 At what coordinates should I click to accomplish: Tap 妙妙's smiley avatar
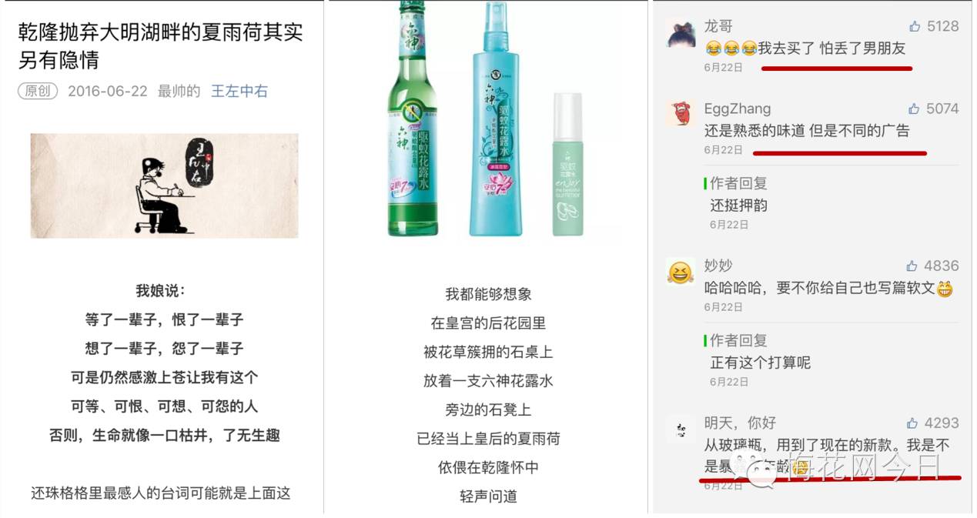[681, 271]
